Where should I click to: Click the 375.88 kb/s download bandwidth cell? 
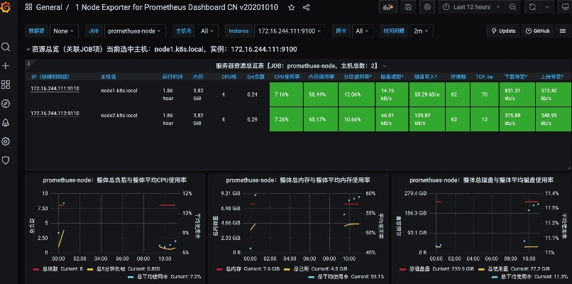[517, 119]
